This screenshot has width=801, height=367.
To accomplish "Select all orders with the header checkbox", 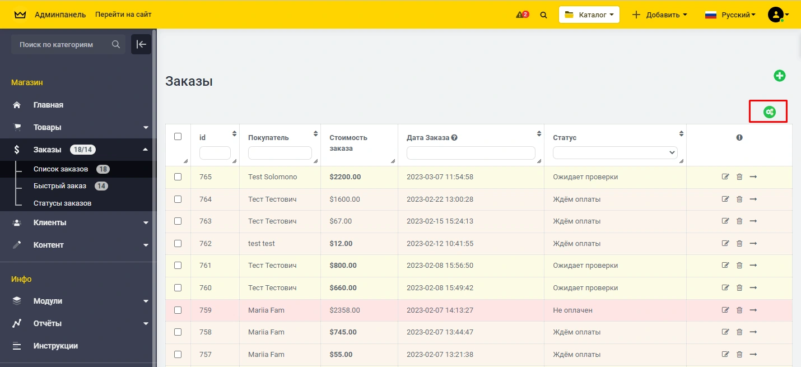I will pyautogui.click(x=178, y=136).
